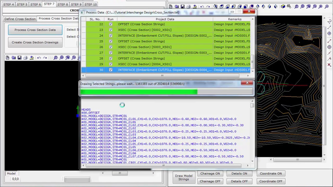
Task: Click the Project Data column header
Action: pyautogui.click(x=165, y=19)
